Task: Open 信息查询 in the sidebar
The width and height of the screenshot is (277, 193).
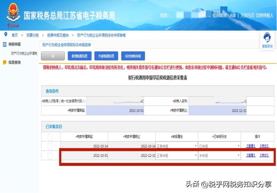Action: click(x=14, y=62)
